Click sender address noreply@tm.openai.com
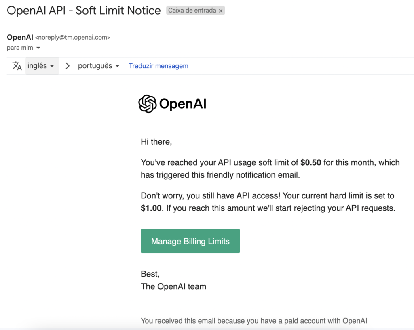Image resolution: width=414 pixels, height=330 pixels. (73, 38)
